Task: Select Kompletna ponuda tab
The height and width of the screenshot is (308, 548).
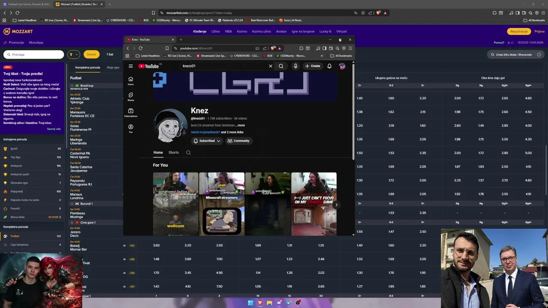Action: 88,67
